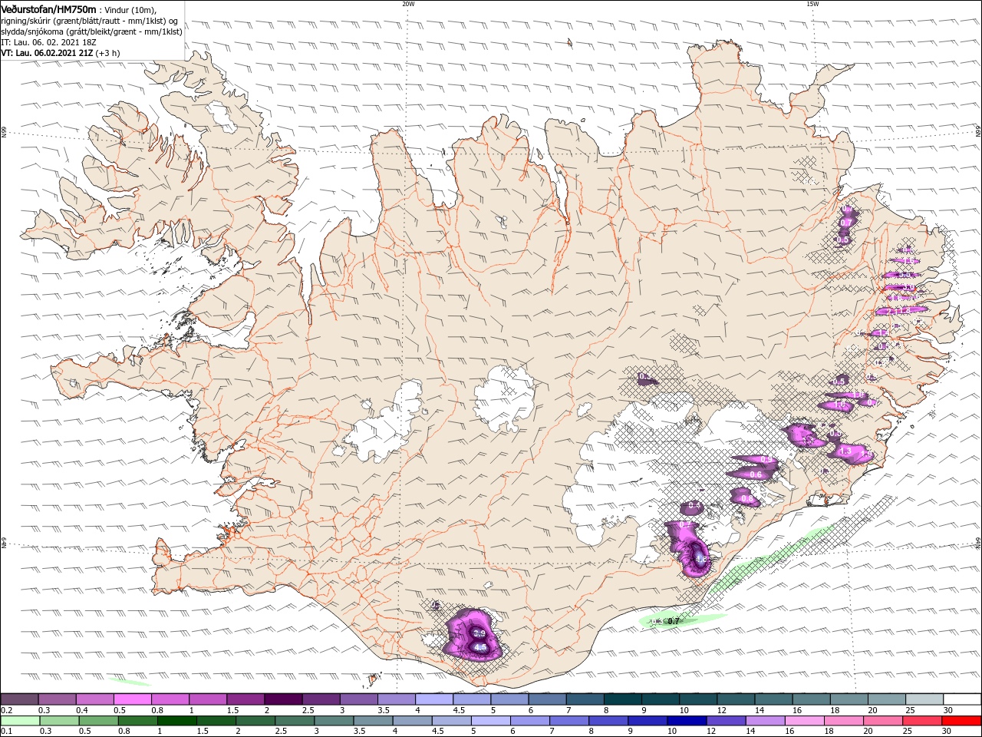
Task: Pick the white 30 swatch in upper legend row
Action: click(962, 699)
